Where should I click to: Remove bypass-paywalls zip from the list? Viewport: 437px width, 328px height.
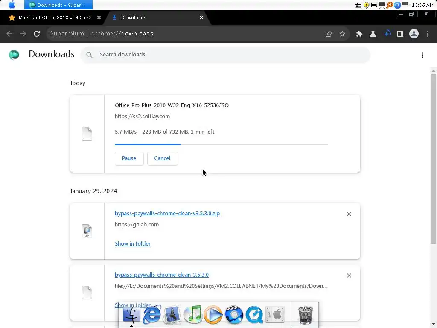coord(349,214)
